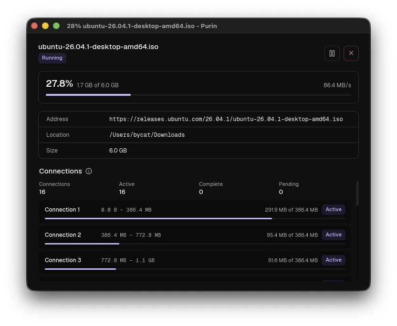Maximize the window using the green button

pyautogui.click(x=56, y=26)
